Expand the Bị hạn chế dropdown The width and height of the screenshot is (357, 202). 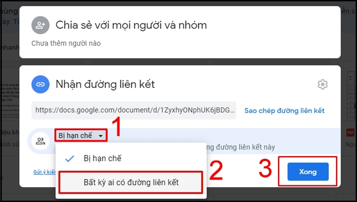click(x=81, y=136)
